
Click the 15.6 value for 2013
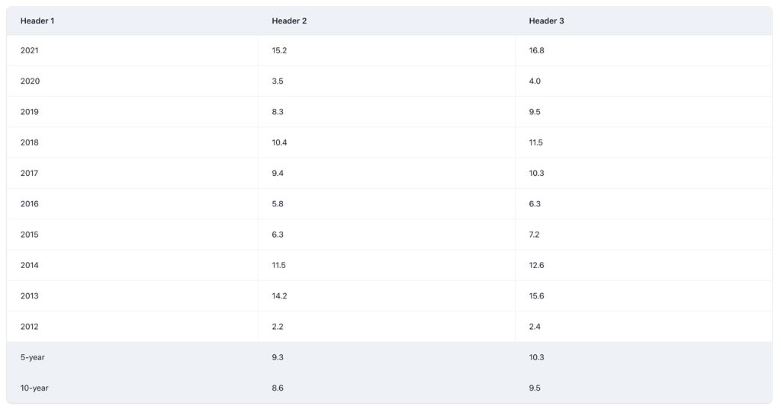coord(536,296)
